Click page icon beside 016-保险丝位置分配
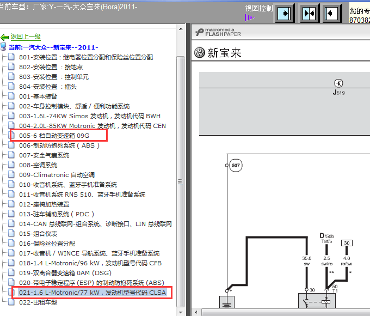 (x=11, y=244)
